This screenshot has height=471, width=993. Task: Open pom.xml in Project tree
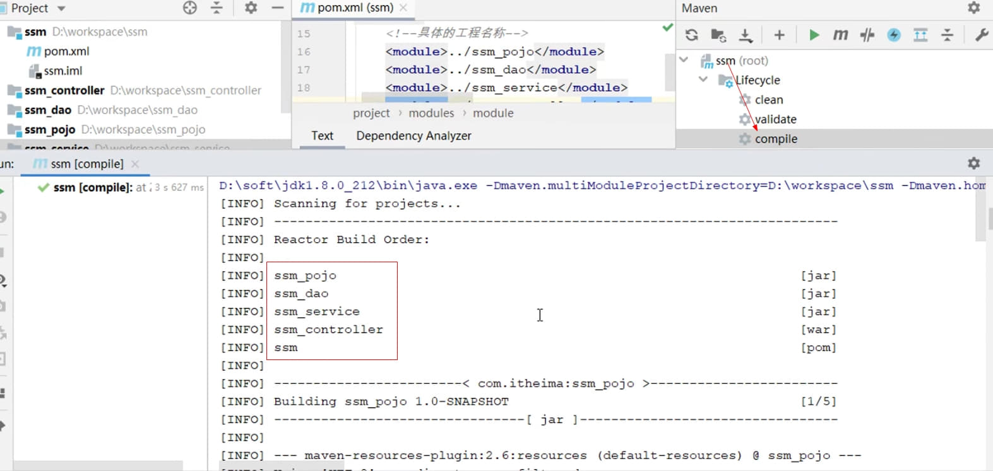coord(58,51)
